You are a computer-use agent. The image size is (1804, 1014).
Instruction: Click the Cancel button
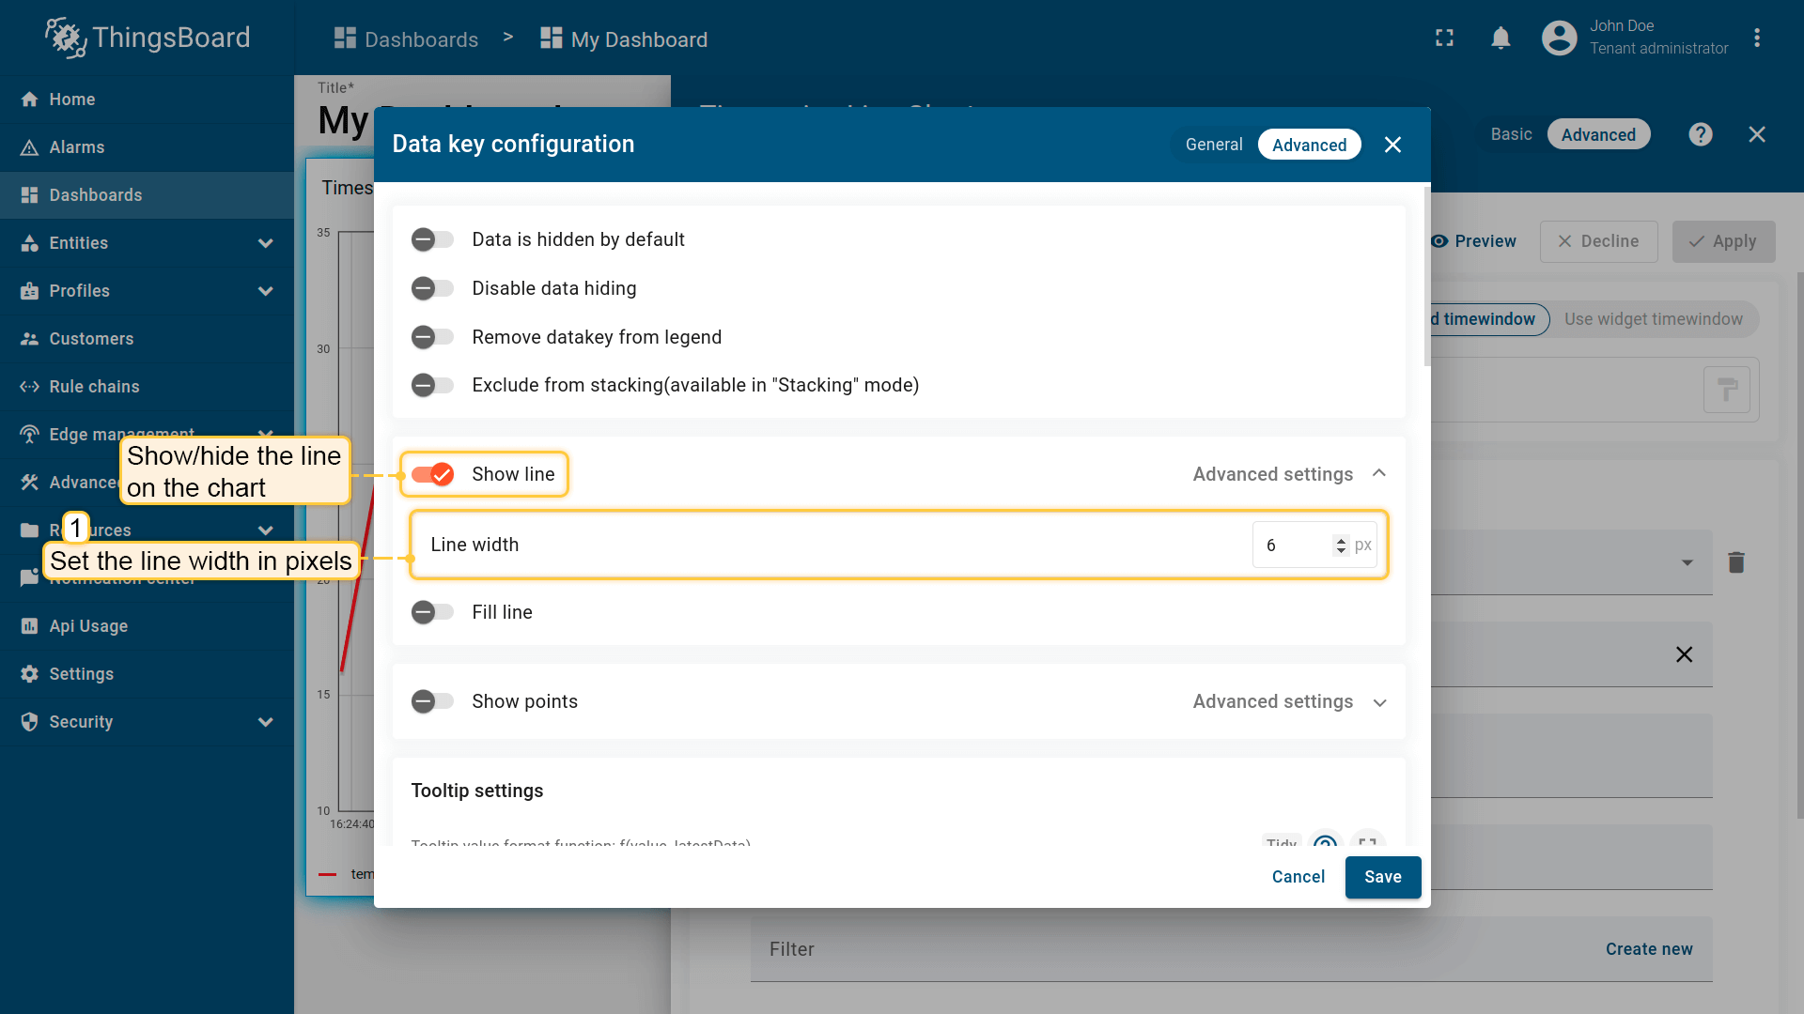[x=1298, y=877]
